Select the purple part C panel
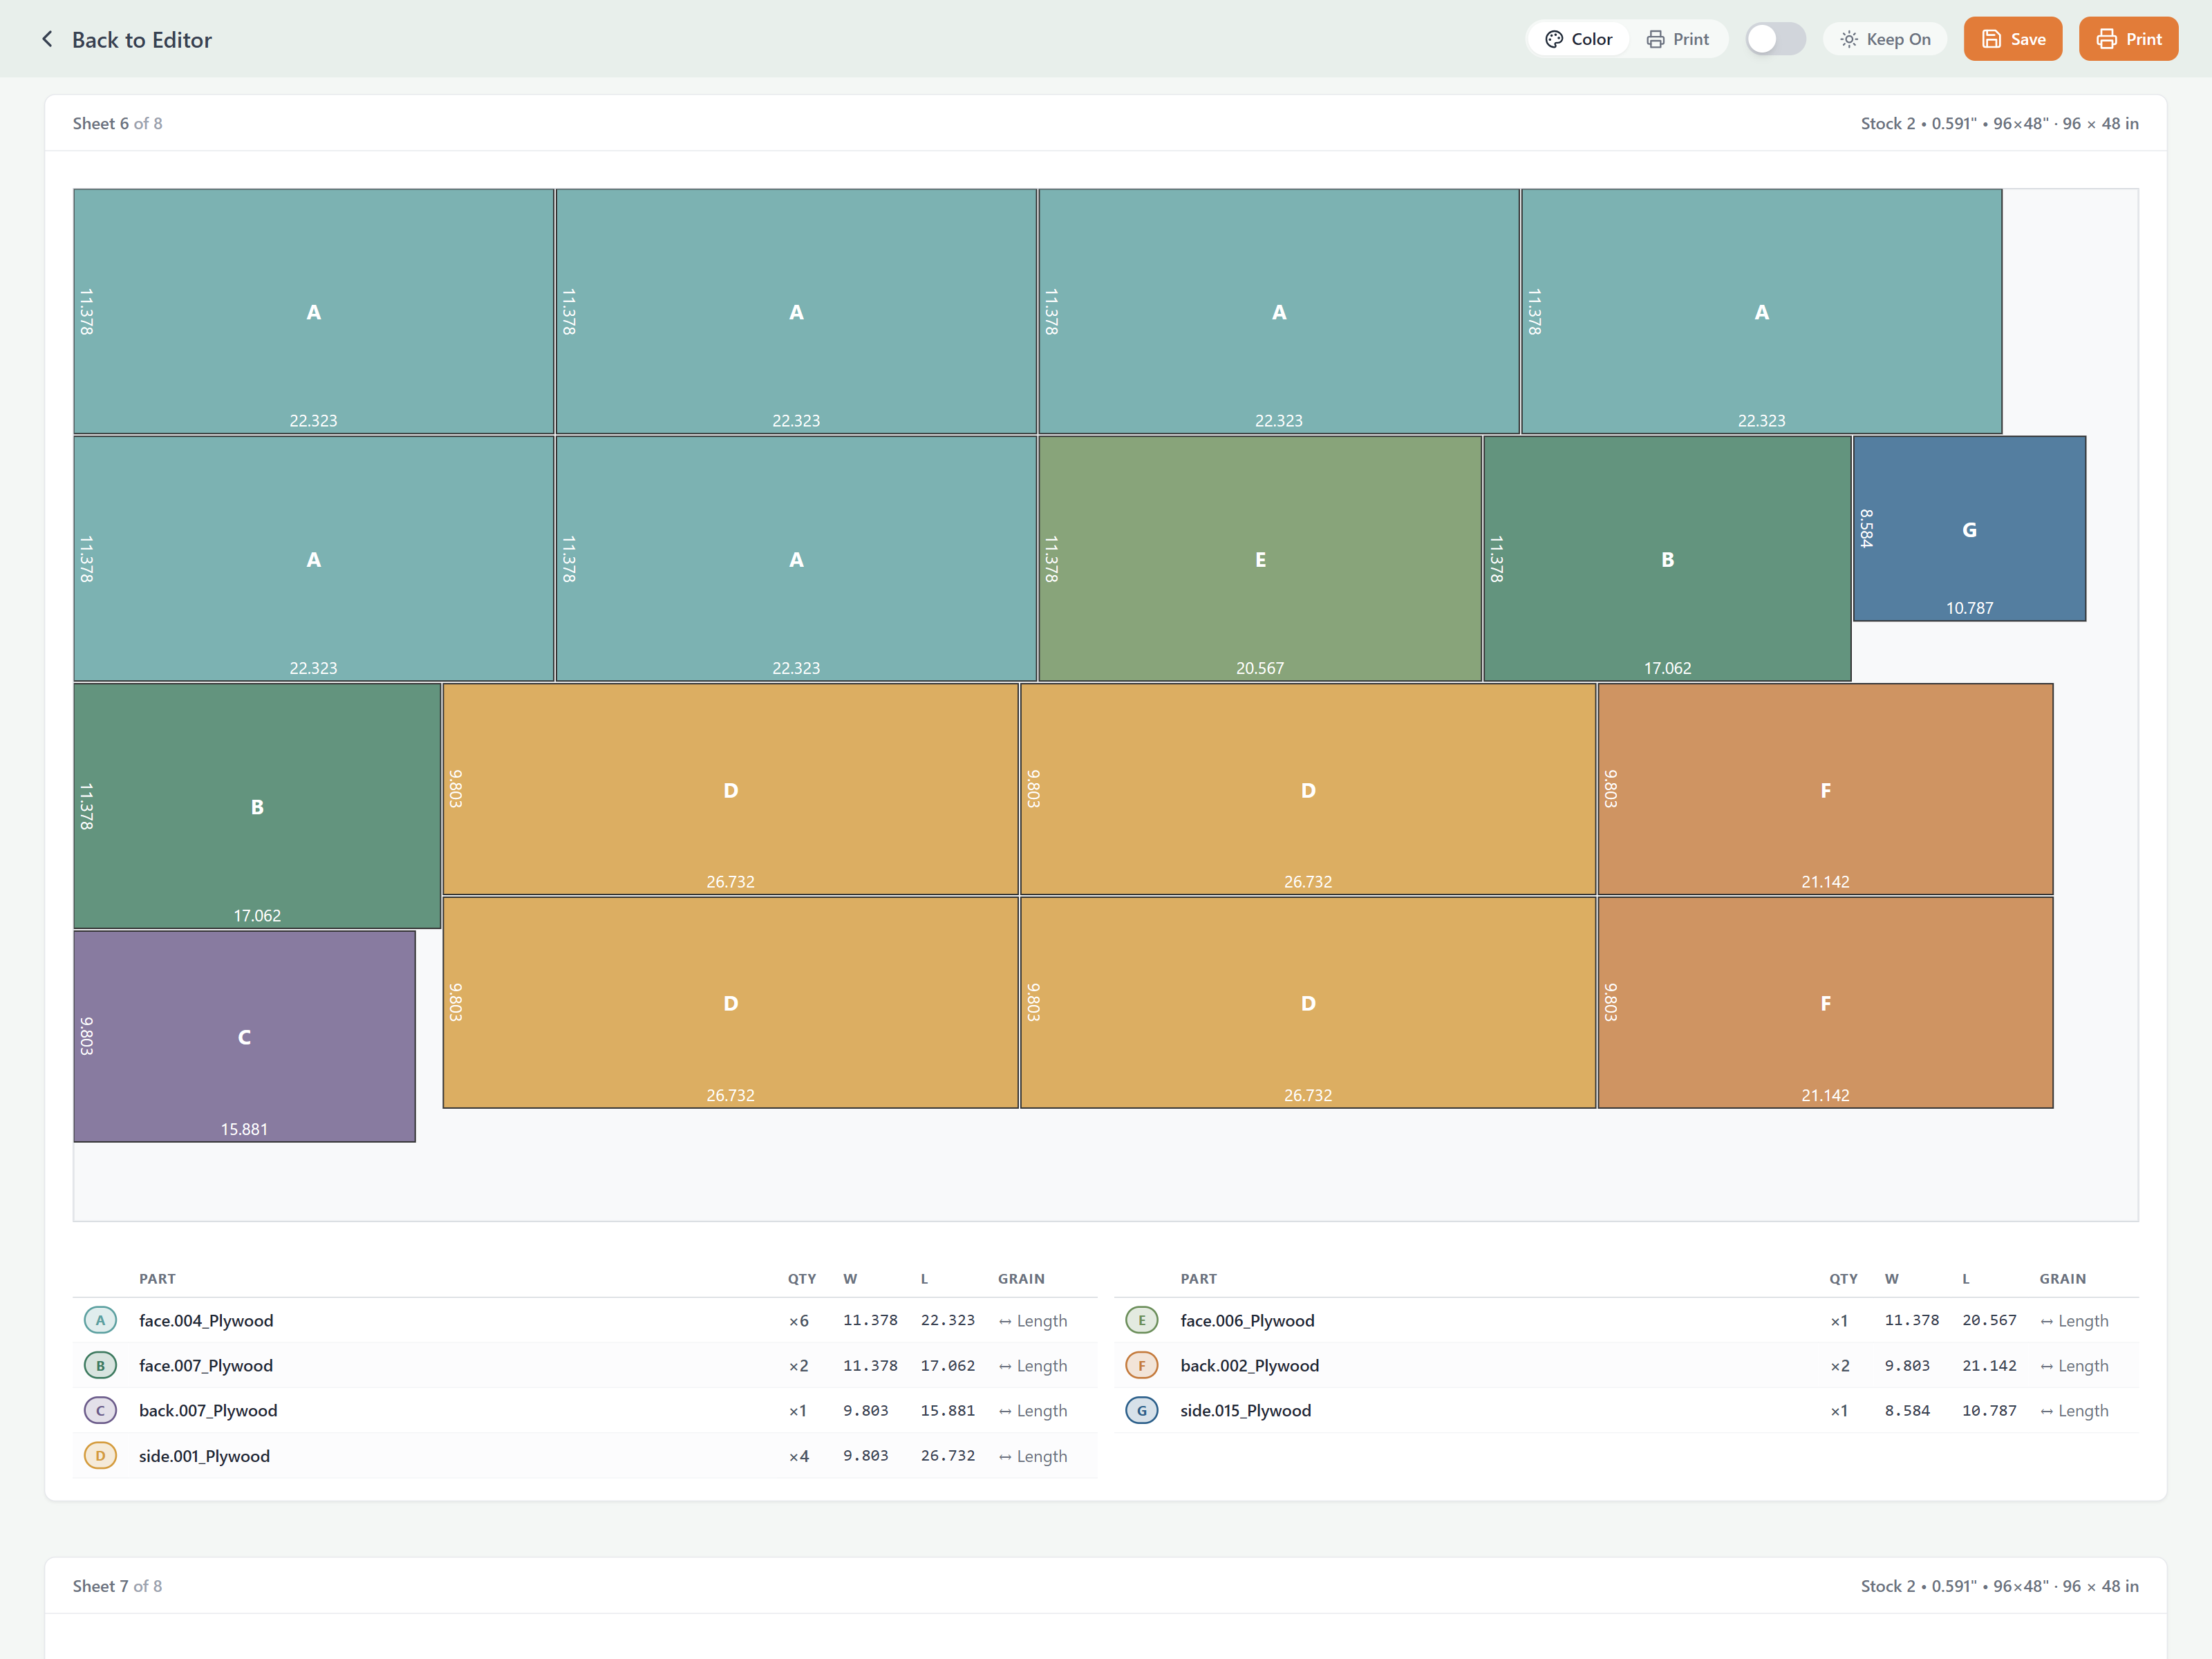 [x=244, y=1036]
